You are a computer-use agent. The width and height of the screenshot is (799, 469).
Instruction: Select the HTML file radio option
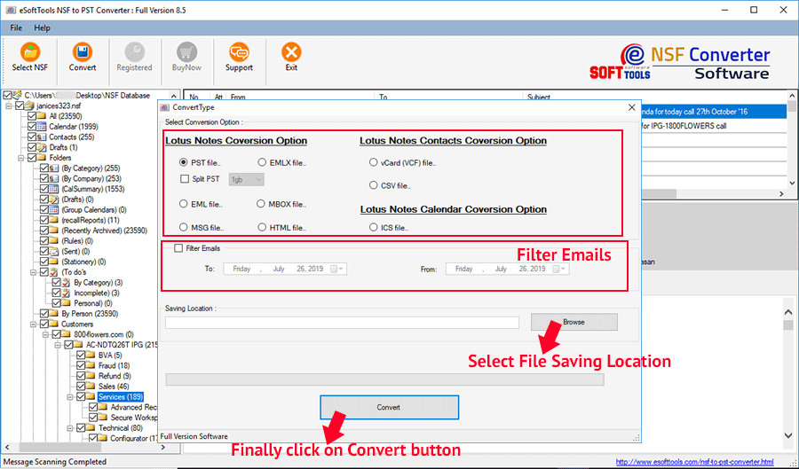coord(262,227)
